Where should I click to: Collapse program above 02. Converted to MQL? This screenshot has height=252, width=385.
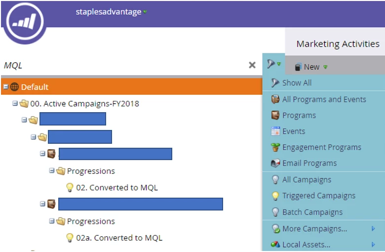[42, 154]
